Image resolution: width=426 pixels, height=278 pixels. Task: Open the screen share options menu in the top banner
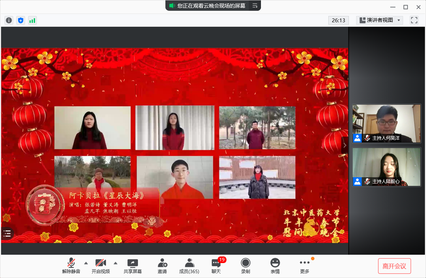(x=255, y=6)
